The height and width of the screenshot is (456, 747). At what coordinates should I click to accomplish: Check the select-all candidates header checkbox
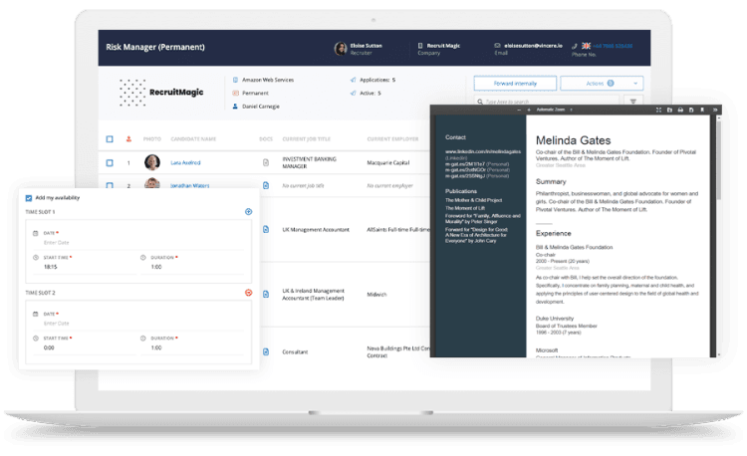click(x=110, y=138)
